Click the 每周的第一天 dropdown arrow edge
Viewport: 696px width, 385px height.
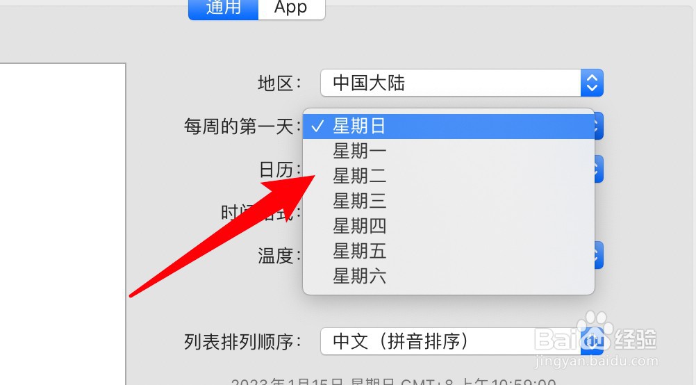[599, 126]
